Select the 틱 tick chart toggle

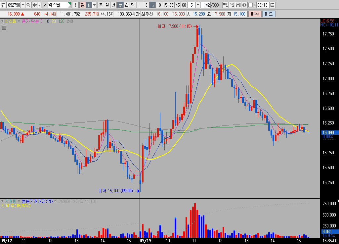[133, 5]
